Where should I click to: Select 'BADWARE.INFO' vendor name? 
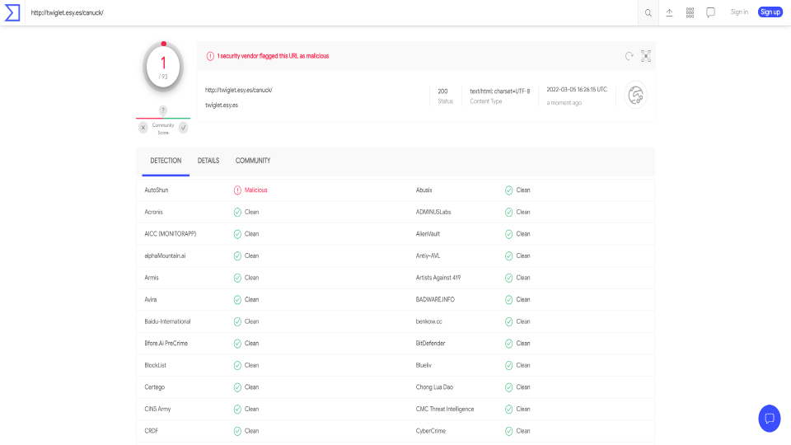(x=435, y=300)
